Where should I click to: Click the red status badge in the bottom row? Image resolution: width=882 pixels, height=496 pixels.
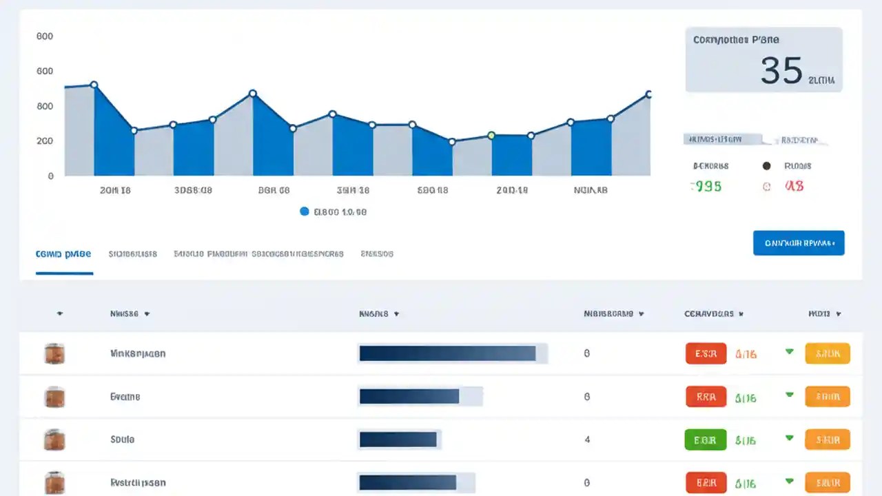coord(705,482)
